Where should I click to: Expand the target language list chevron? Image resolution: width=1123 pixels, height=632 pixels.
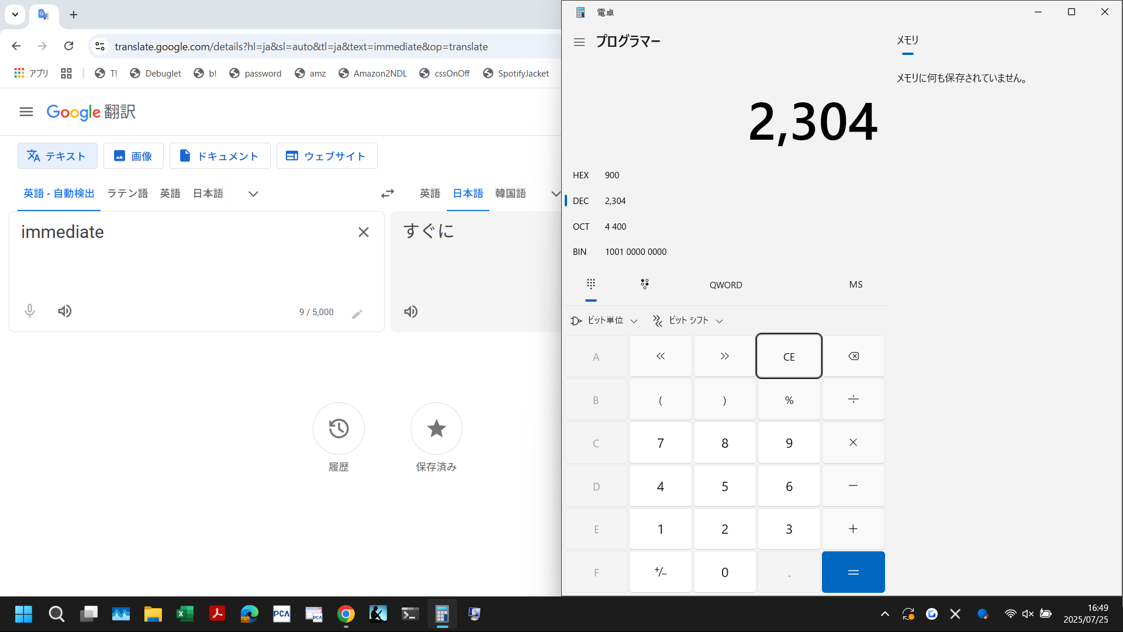[x=555, y=194]
